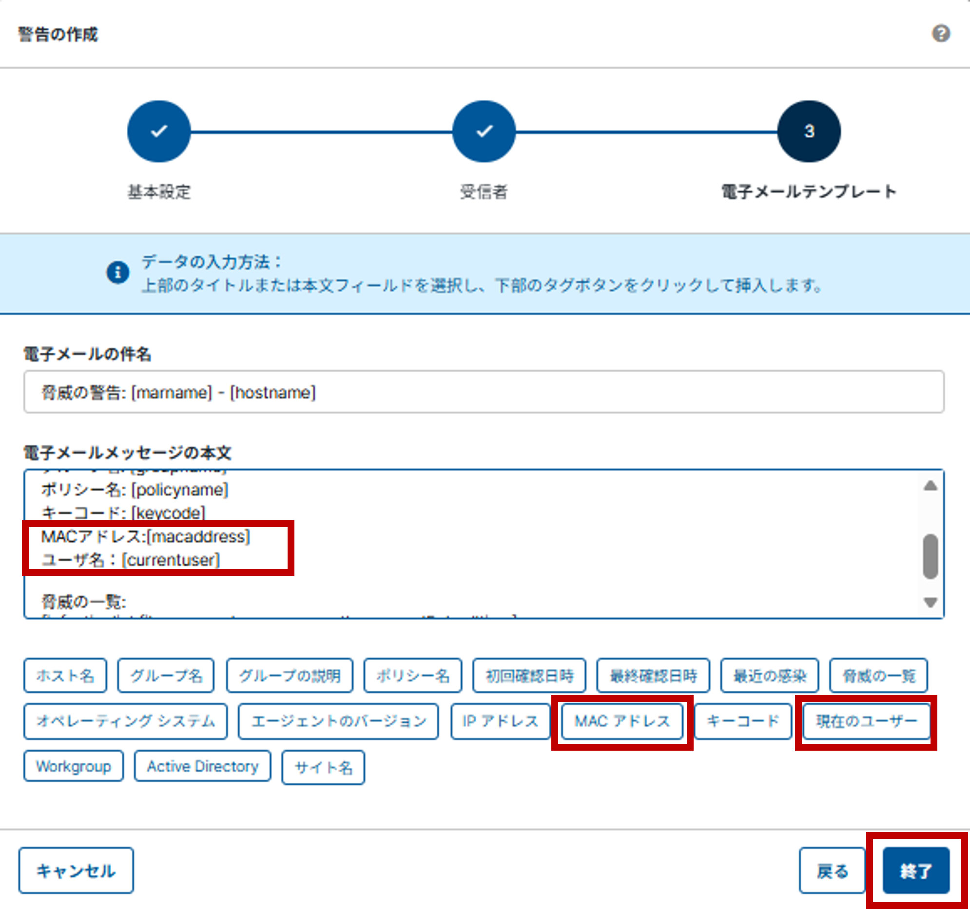Screen dimensions: 970x909
Task: Click the message body scrollbar thumb
Action: [x=930, y=556]
